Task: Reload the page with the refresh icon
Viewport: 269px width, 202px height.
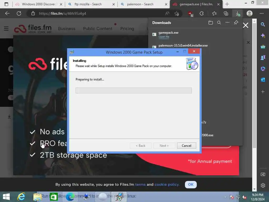Action: click(x=19, y=13)
